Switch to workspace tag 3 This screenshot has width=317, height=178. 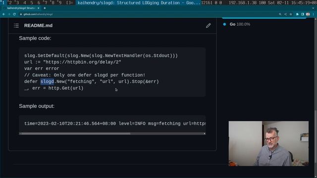pyautogui.click(x=17, y=3)
